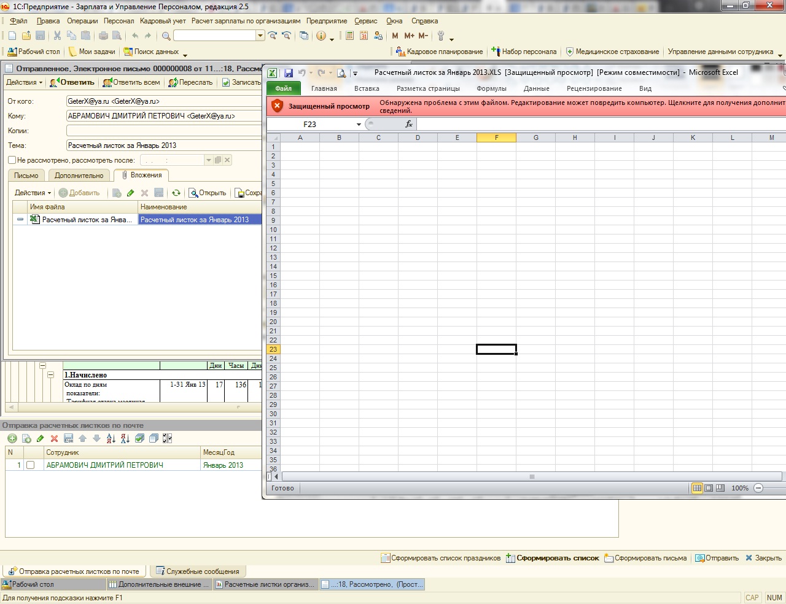The width and height of the screenshot is (786, 604).
Task: Click the Print icon in main toolbar
Action: [103, 36]
